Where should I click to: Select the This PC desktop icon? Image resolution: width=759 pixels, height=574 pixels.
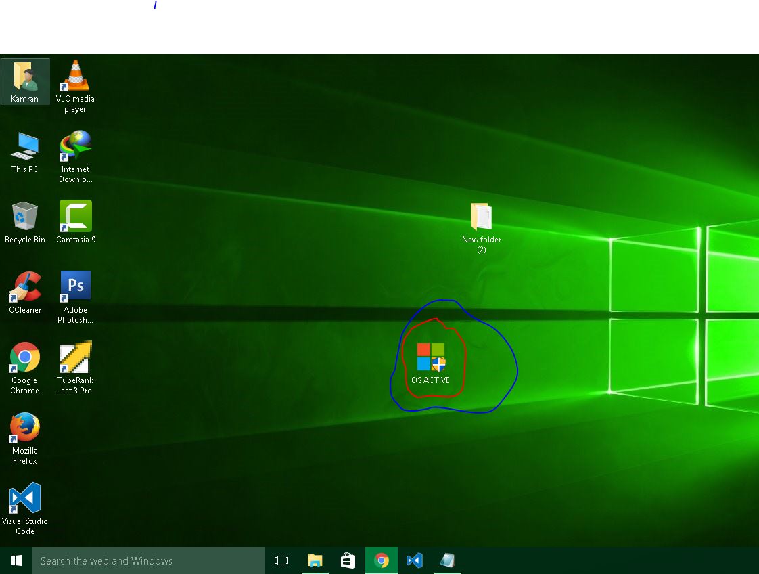[24, 152]
